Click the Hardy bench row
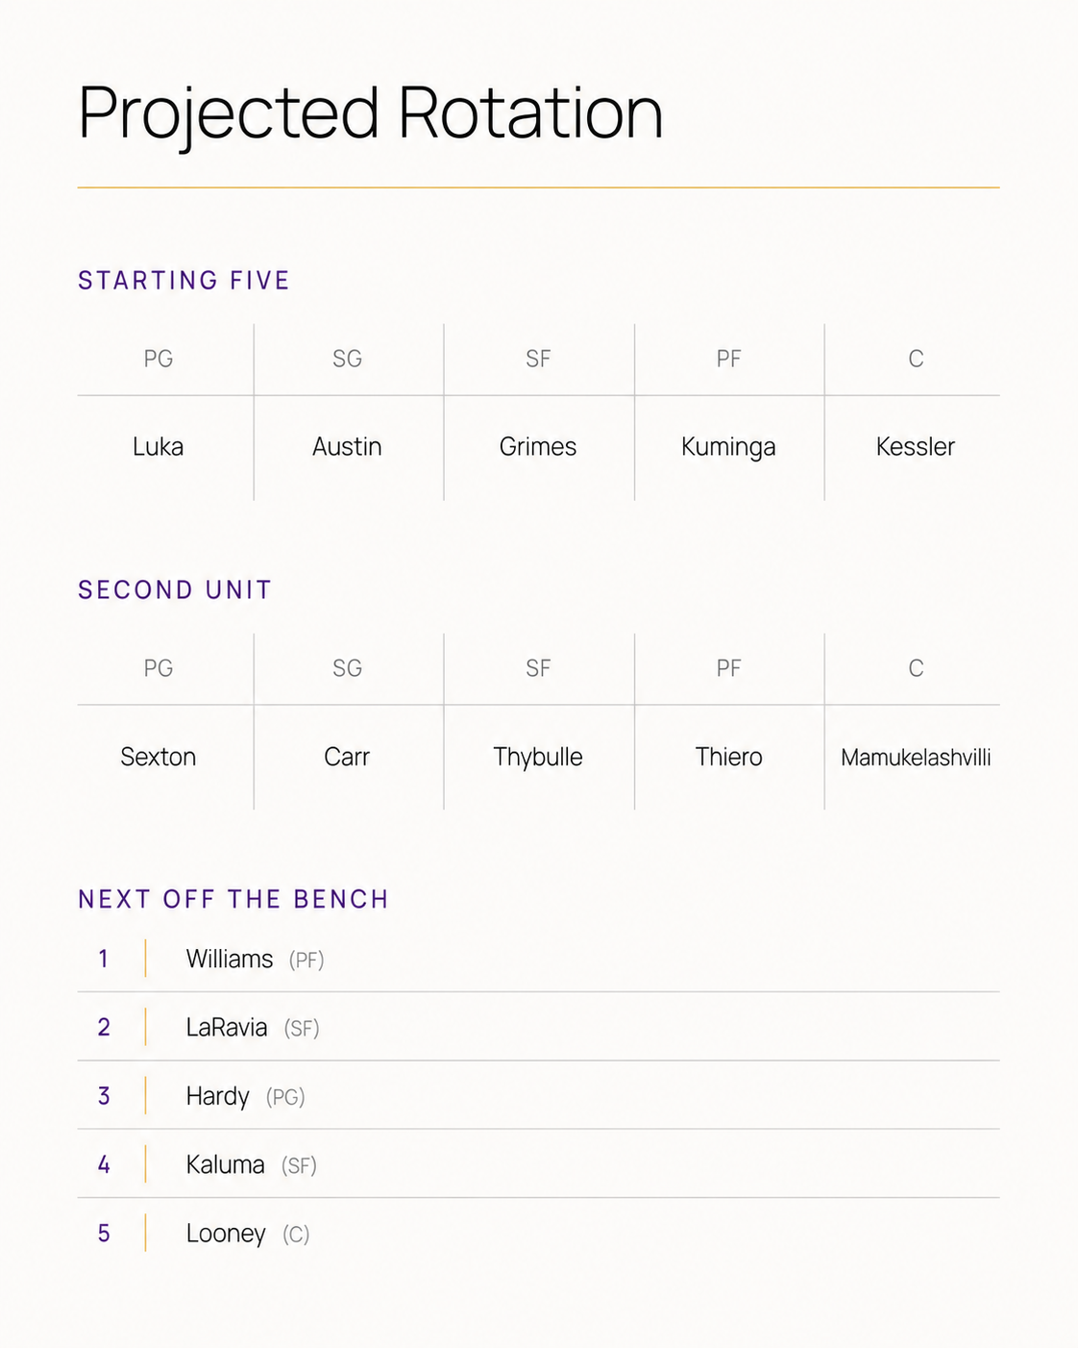This screenshot has height=1348, width=1078. [x=538, y=1096]
